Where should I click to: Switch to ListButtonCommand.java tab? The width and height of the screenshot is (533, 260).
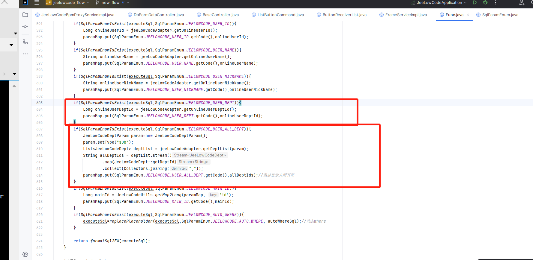coord(278,15)
